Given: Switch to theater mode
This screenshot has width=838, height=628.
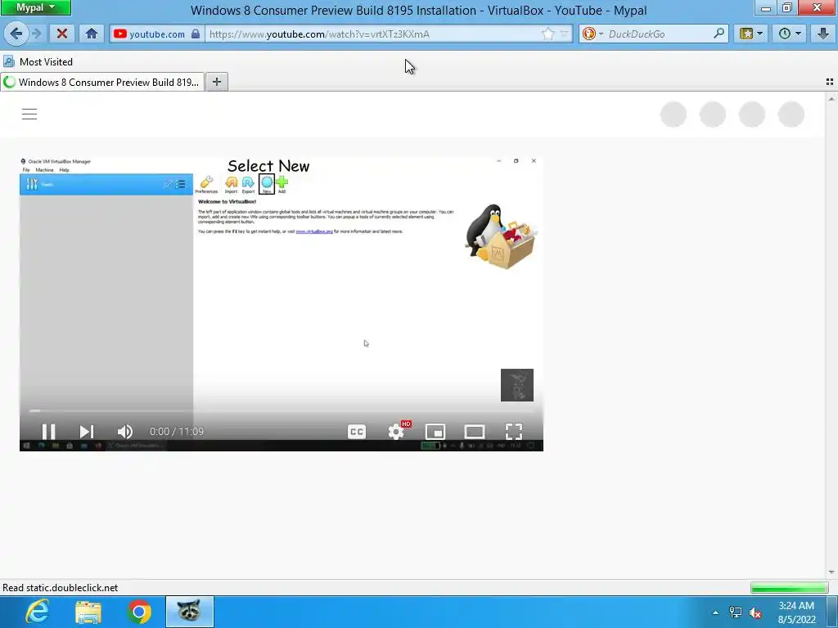Looking at the screenshot, I should [475, 432].
